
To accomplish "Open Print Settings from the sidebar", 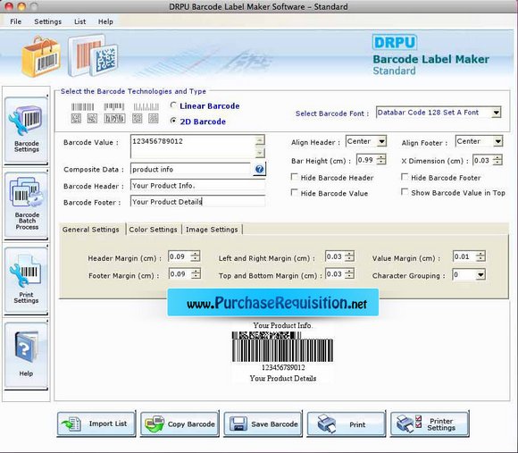I will click(26, 280).
